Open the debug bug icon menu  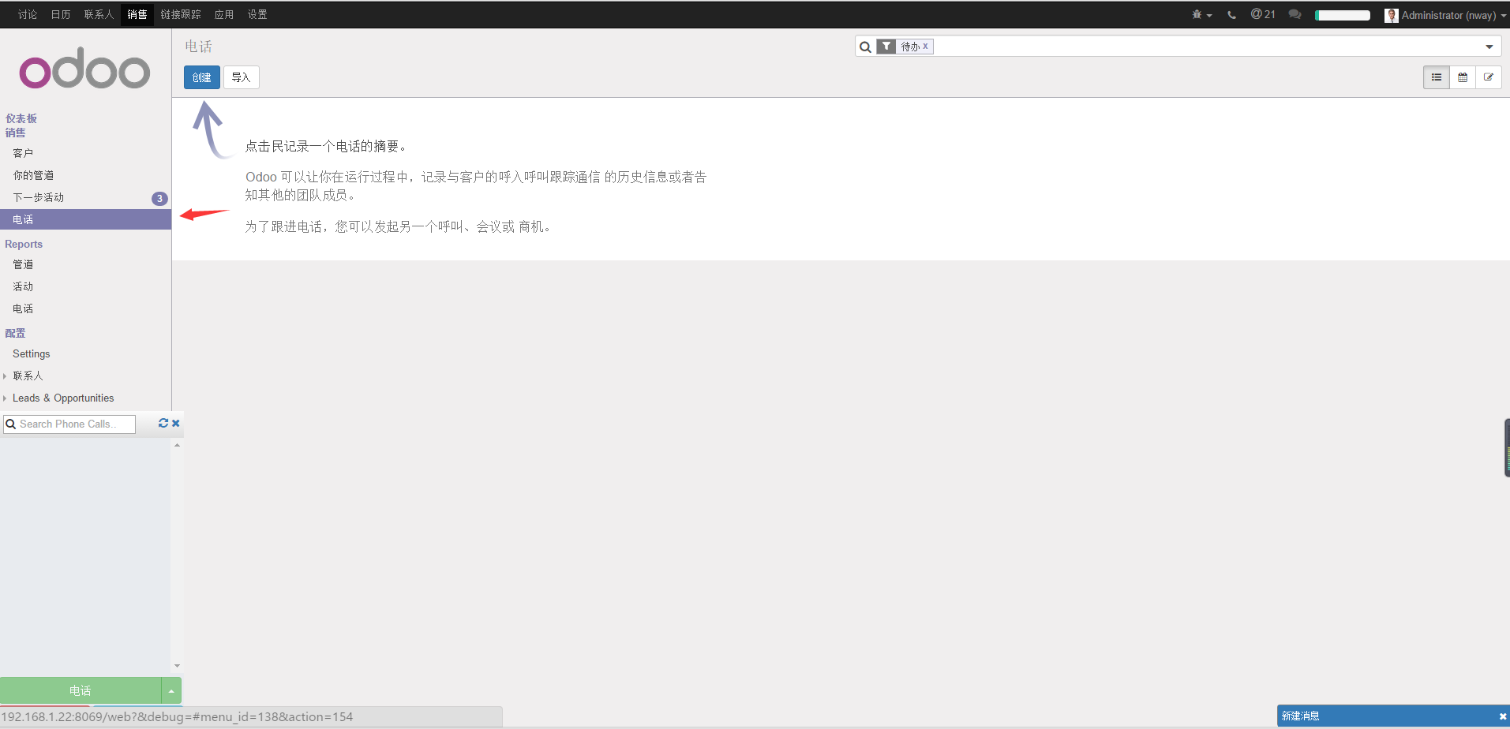[x=1201, y=15]
